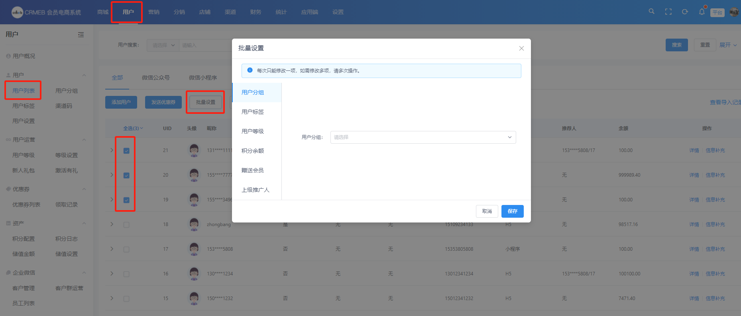Check the checkbox for user 18

pos(126,225)
